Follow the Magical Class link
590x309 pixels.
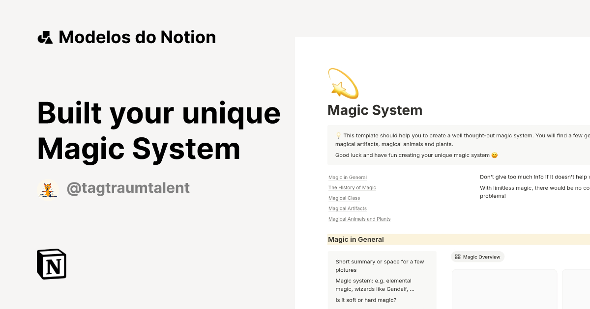point(344,198)
